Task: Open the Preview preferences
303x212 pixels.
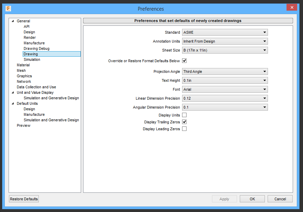Action: (24, 125)
